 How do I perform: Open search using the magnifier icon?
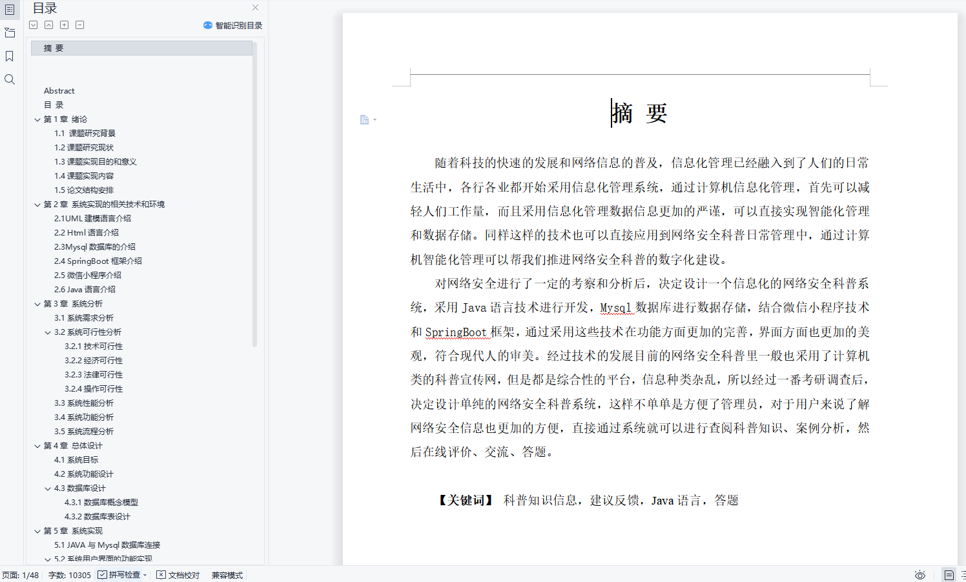pyautogui.click(x=10, y=79)
